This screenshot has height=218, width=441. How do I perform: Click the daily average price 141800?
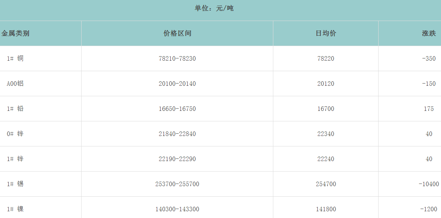point(326,209)
